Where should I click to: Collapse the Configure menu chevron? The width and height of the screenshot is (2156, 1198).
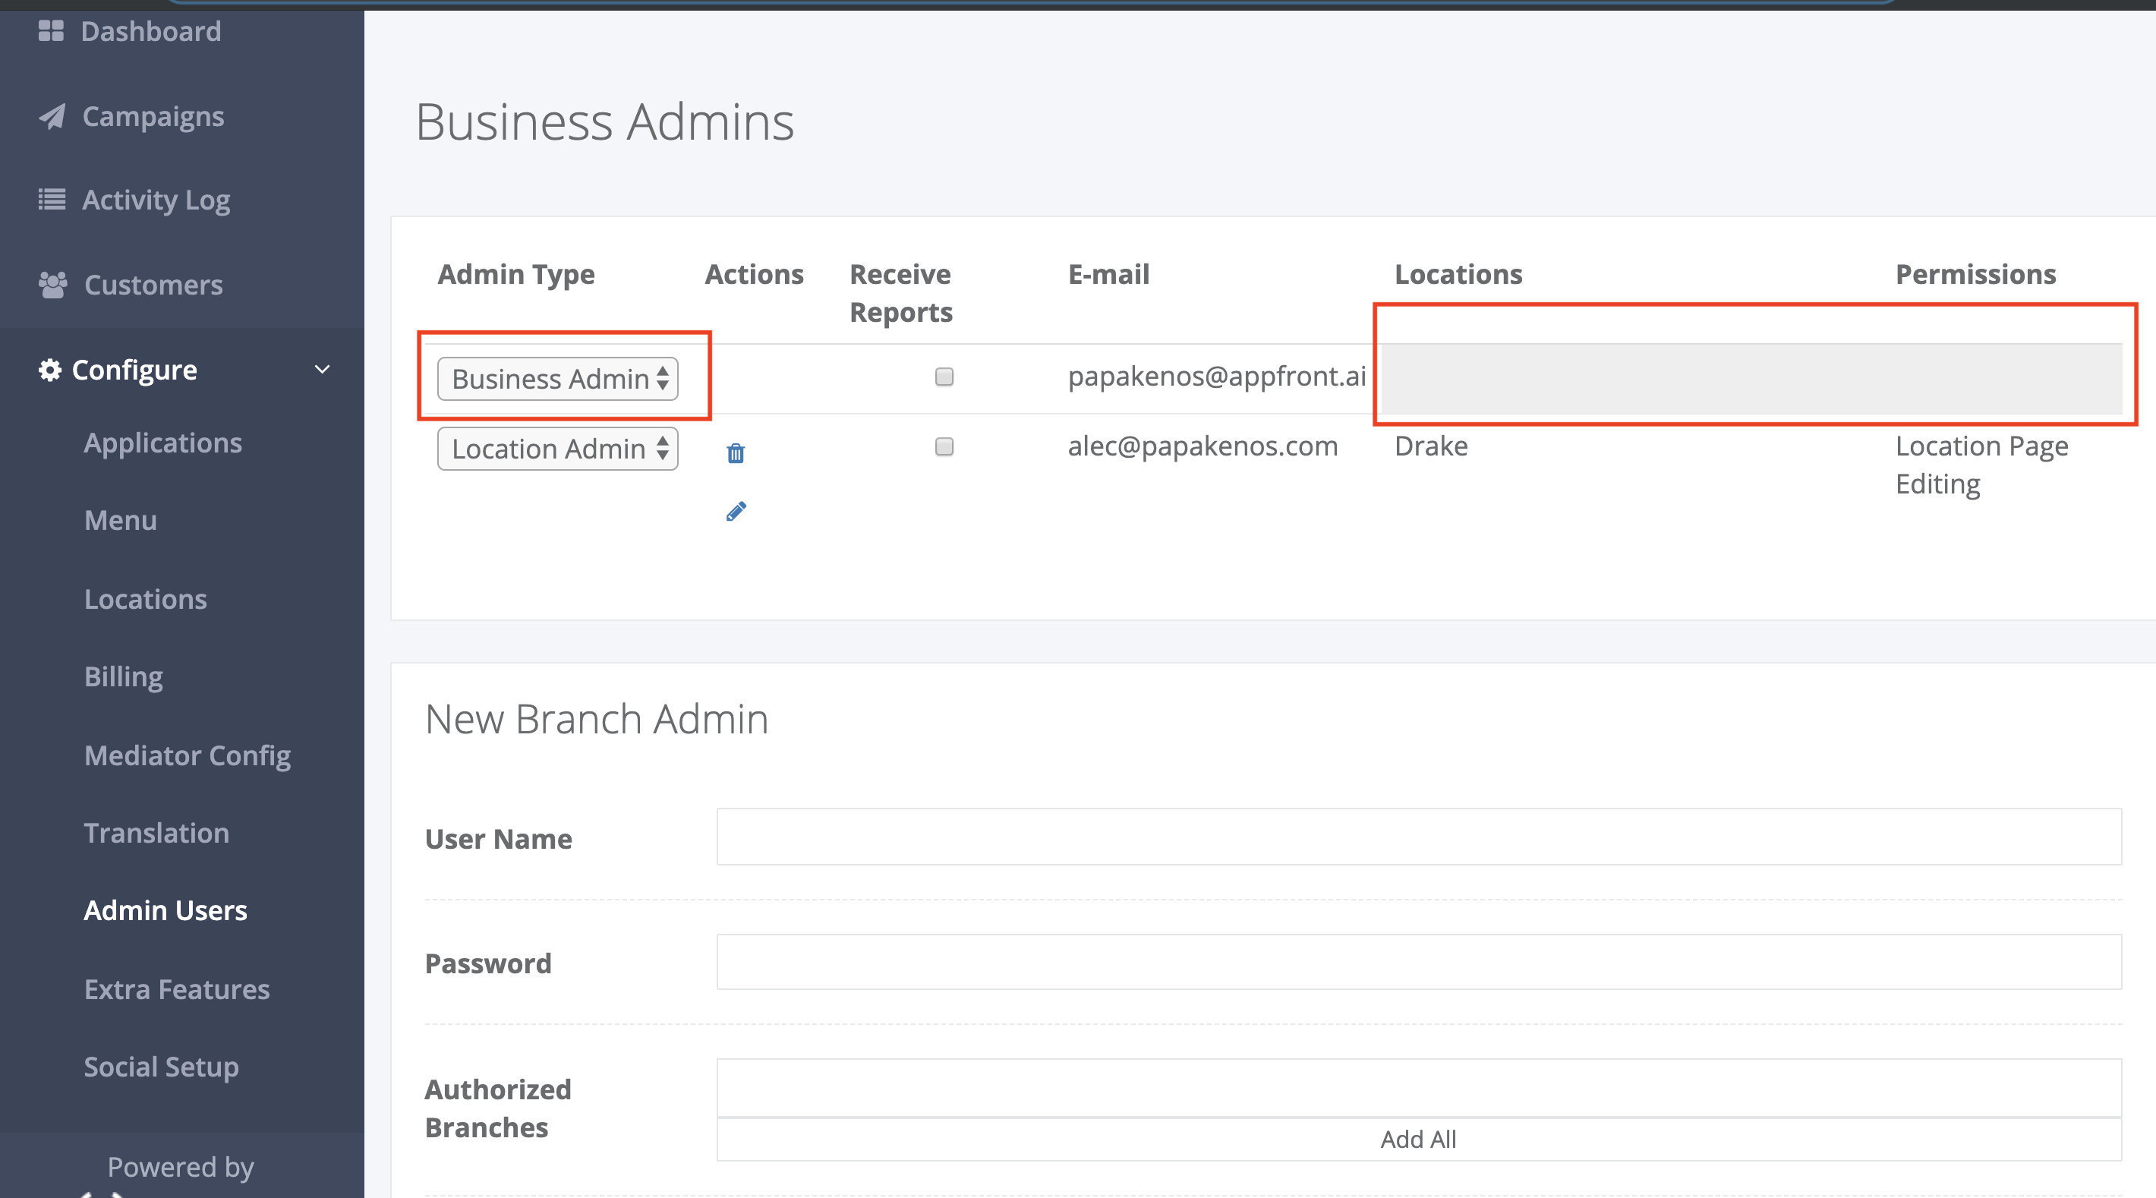tap(322, 369)
